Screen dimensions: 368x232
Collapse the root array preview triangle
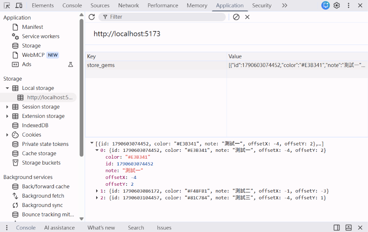coord(92,143)
